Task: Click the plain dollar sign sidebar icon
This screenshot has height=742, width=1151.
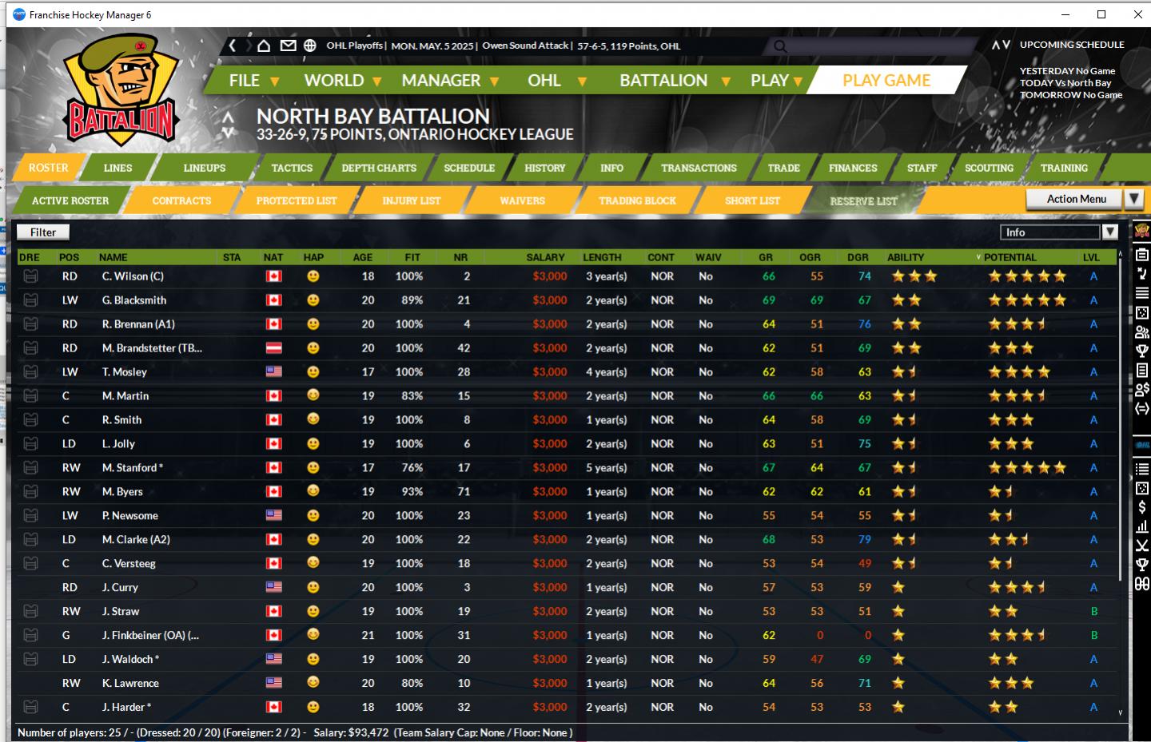Action: (1142, 507)
